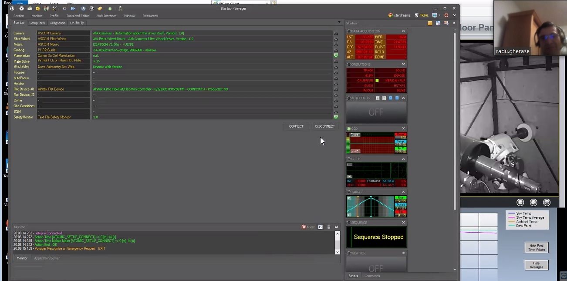
Task: Open crossed tools icon in toolbar
Action: coord(54,8)
